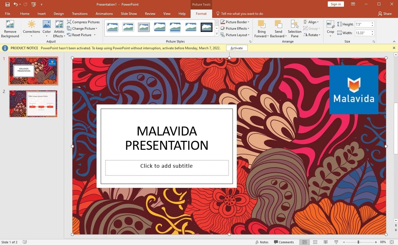Go to the Insert tab
The height and width of the screenshot is (245, 398).
pyautogui.click(x=41, y=14)
